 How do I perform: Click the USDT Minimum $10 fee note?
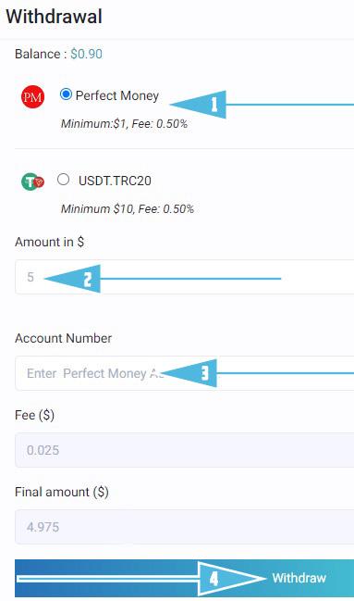(x=128, y=209)
